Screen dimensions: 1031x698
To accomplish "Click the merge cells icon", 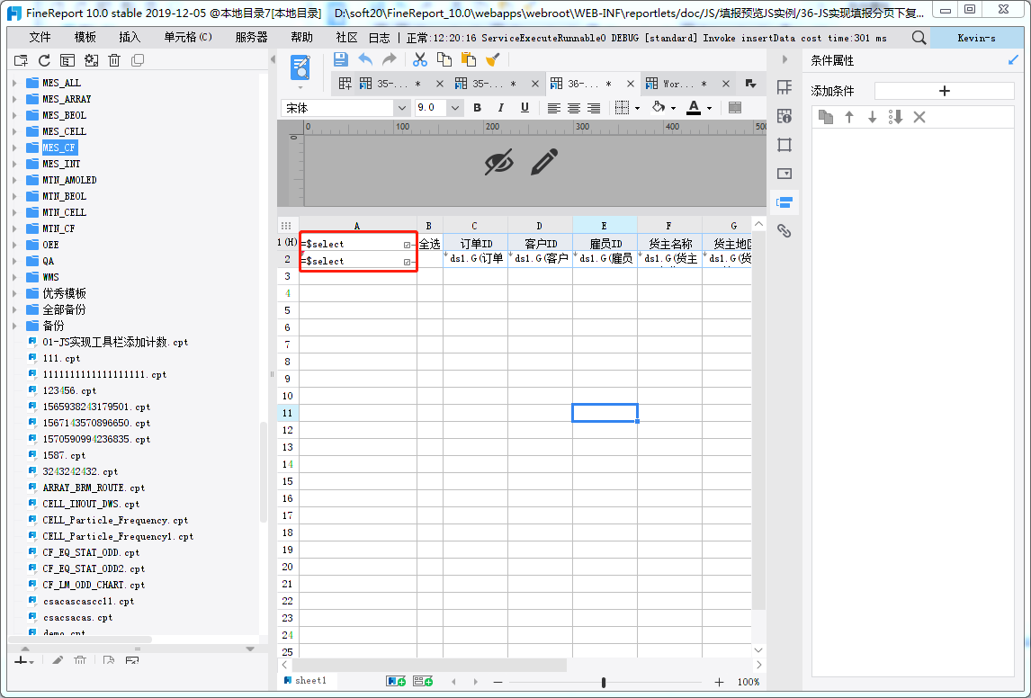I will tap(735, 108).
